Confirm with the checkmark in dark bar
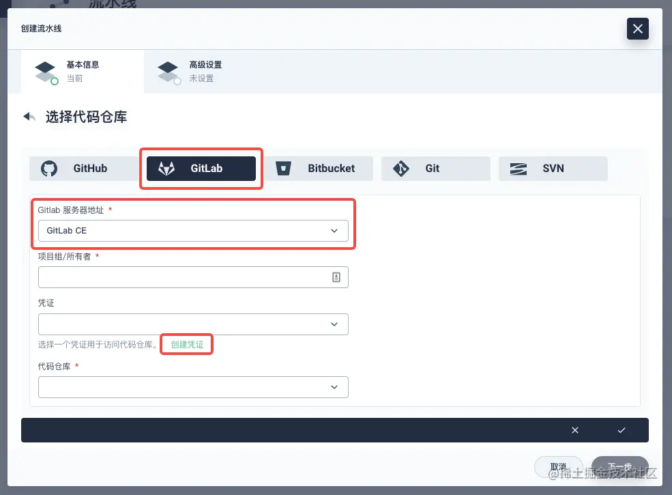The height and width of the screenshot is (495, 672). coord(622,430)
